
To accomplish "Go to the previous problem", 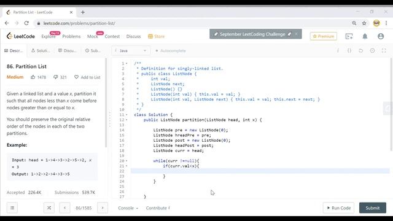I will [64, 207].
